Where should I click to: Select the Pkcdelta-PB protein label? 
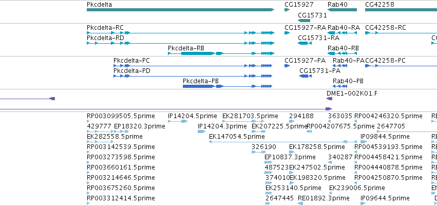pos(201,81)
